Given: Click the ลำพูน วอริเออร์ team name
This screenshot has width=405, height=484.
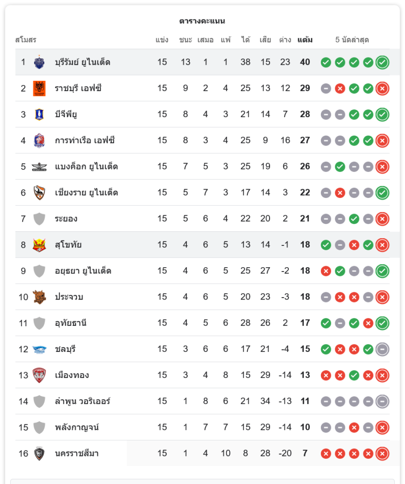Looking at the screenshot, I should (83, 401).
